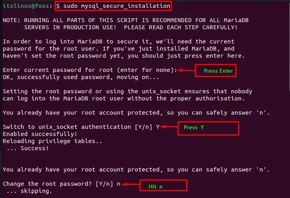Click the In order to log into MariaDB line
This screenshot has height=198, width=290.
(x=118, y=41)
